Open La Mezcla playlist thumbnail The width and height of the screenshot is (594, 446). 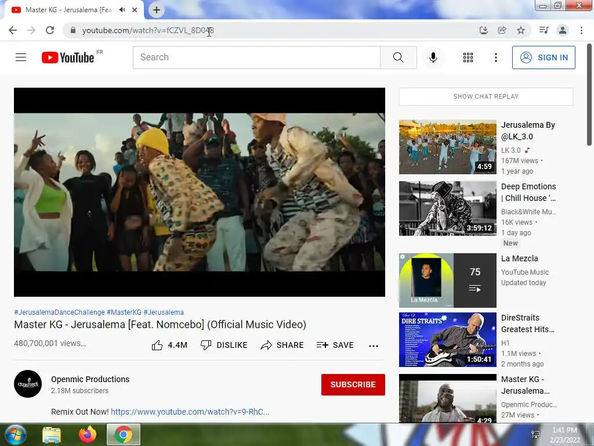pyautogui.click(x=447, y=280)
